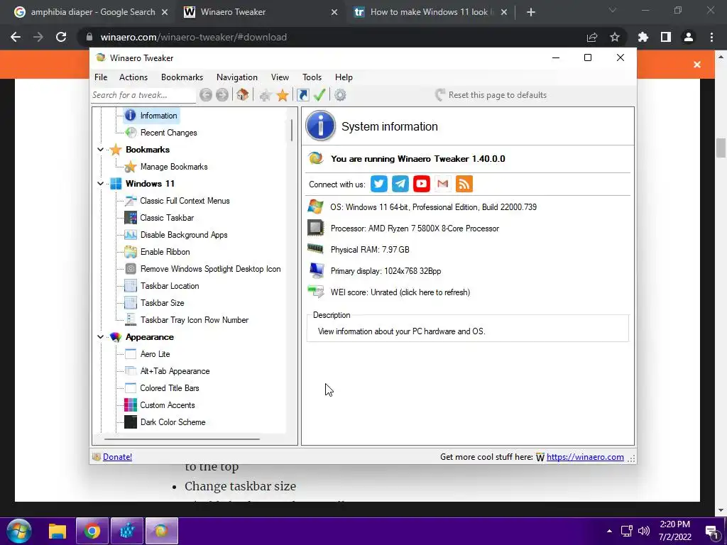
Task: Open a new Chrome tab
Action: (531, 12)
